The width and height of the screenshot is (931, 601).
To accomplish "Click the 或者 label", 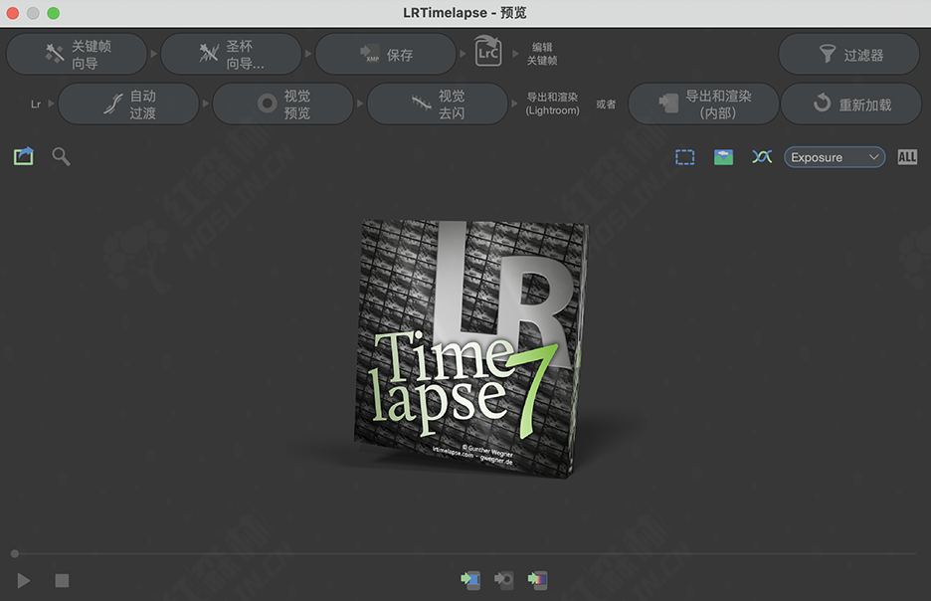I will click(x=606, y=104).
